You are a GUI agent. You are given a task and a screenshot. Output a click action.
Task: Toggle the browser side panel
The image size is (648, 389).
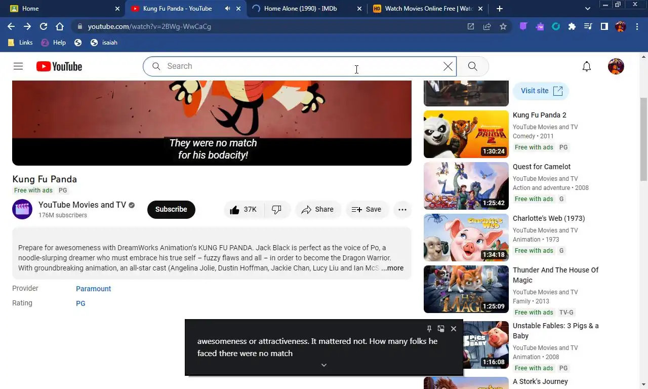[x=604, y=26]
